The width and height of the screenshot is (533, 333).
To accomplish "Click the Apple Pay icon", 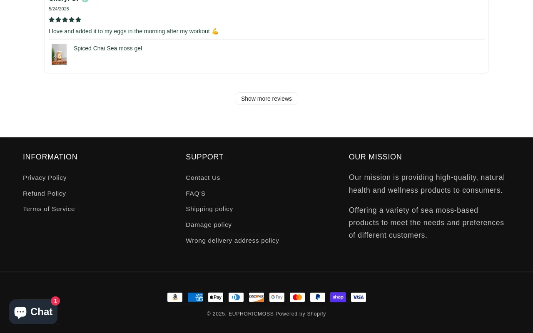I will point(216,297).
